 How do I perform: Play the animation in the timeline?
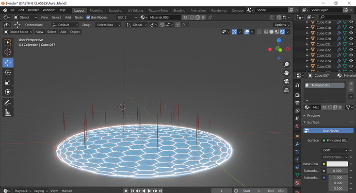149,191
